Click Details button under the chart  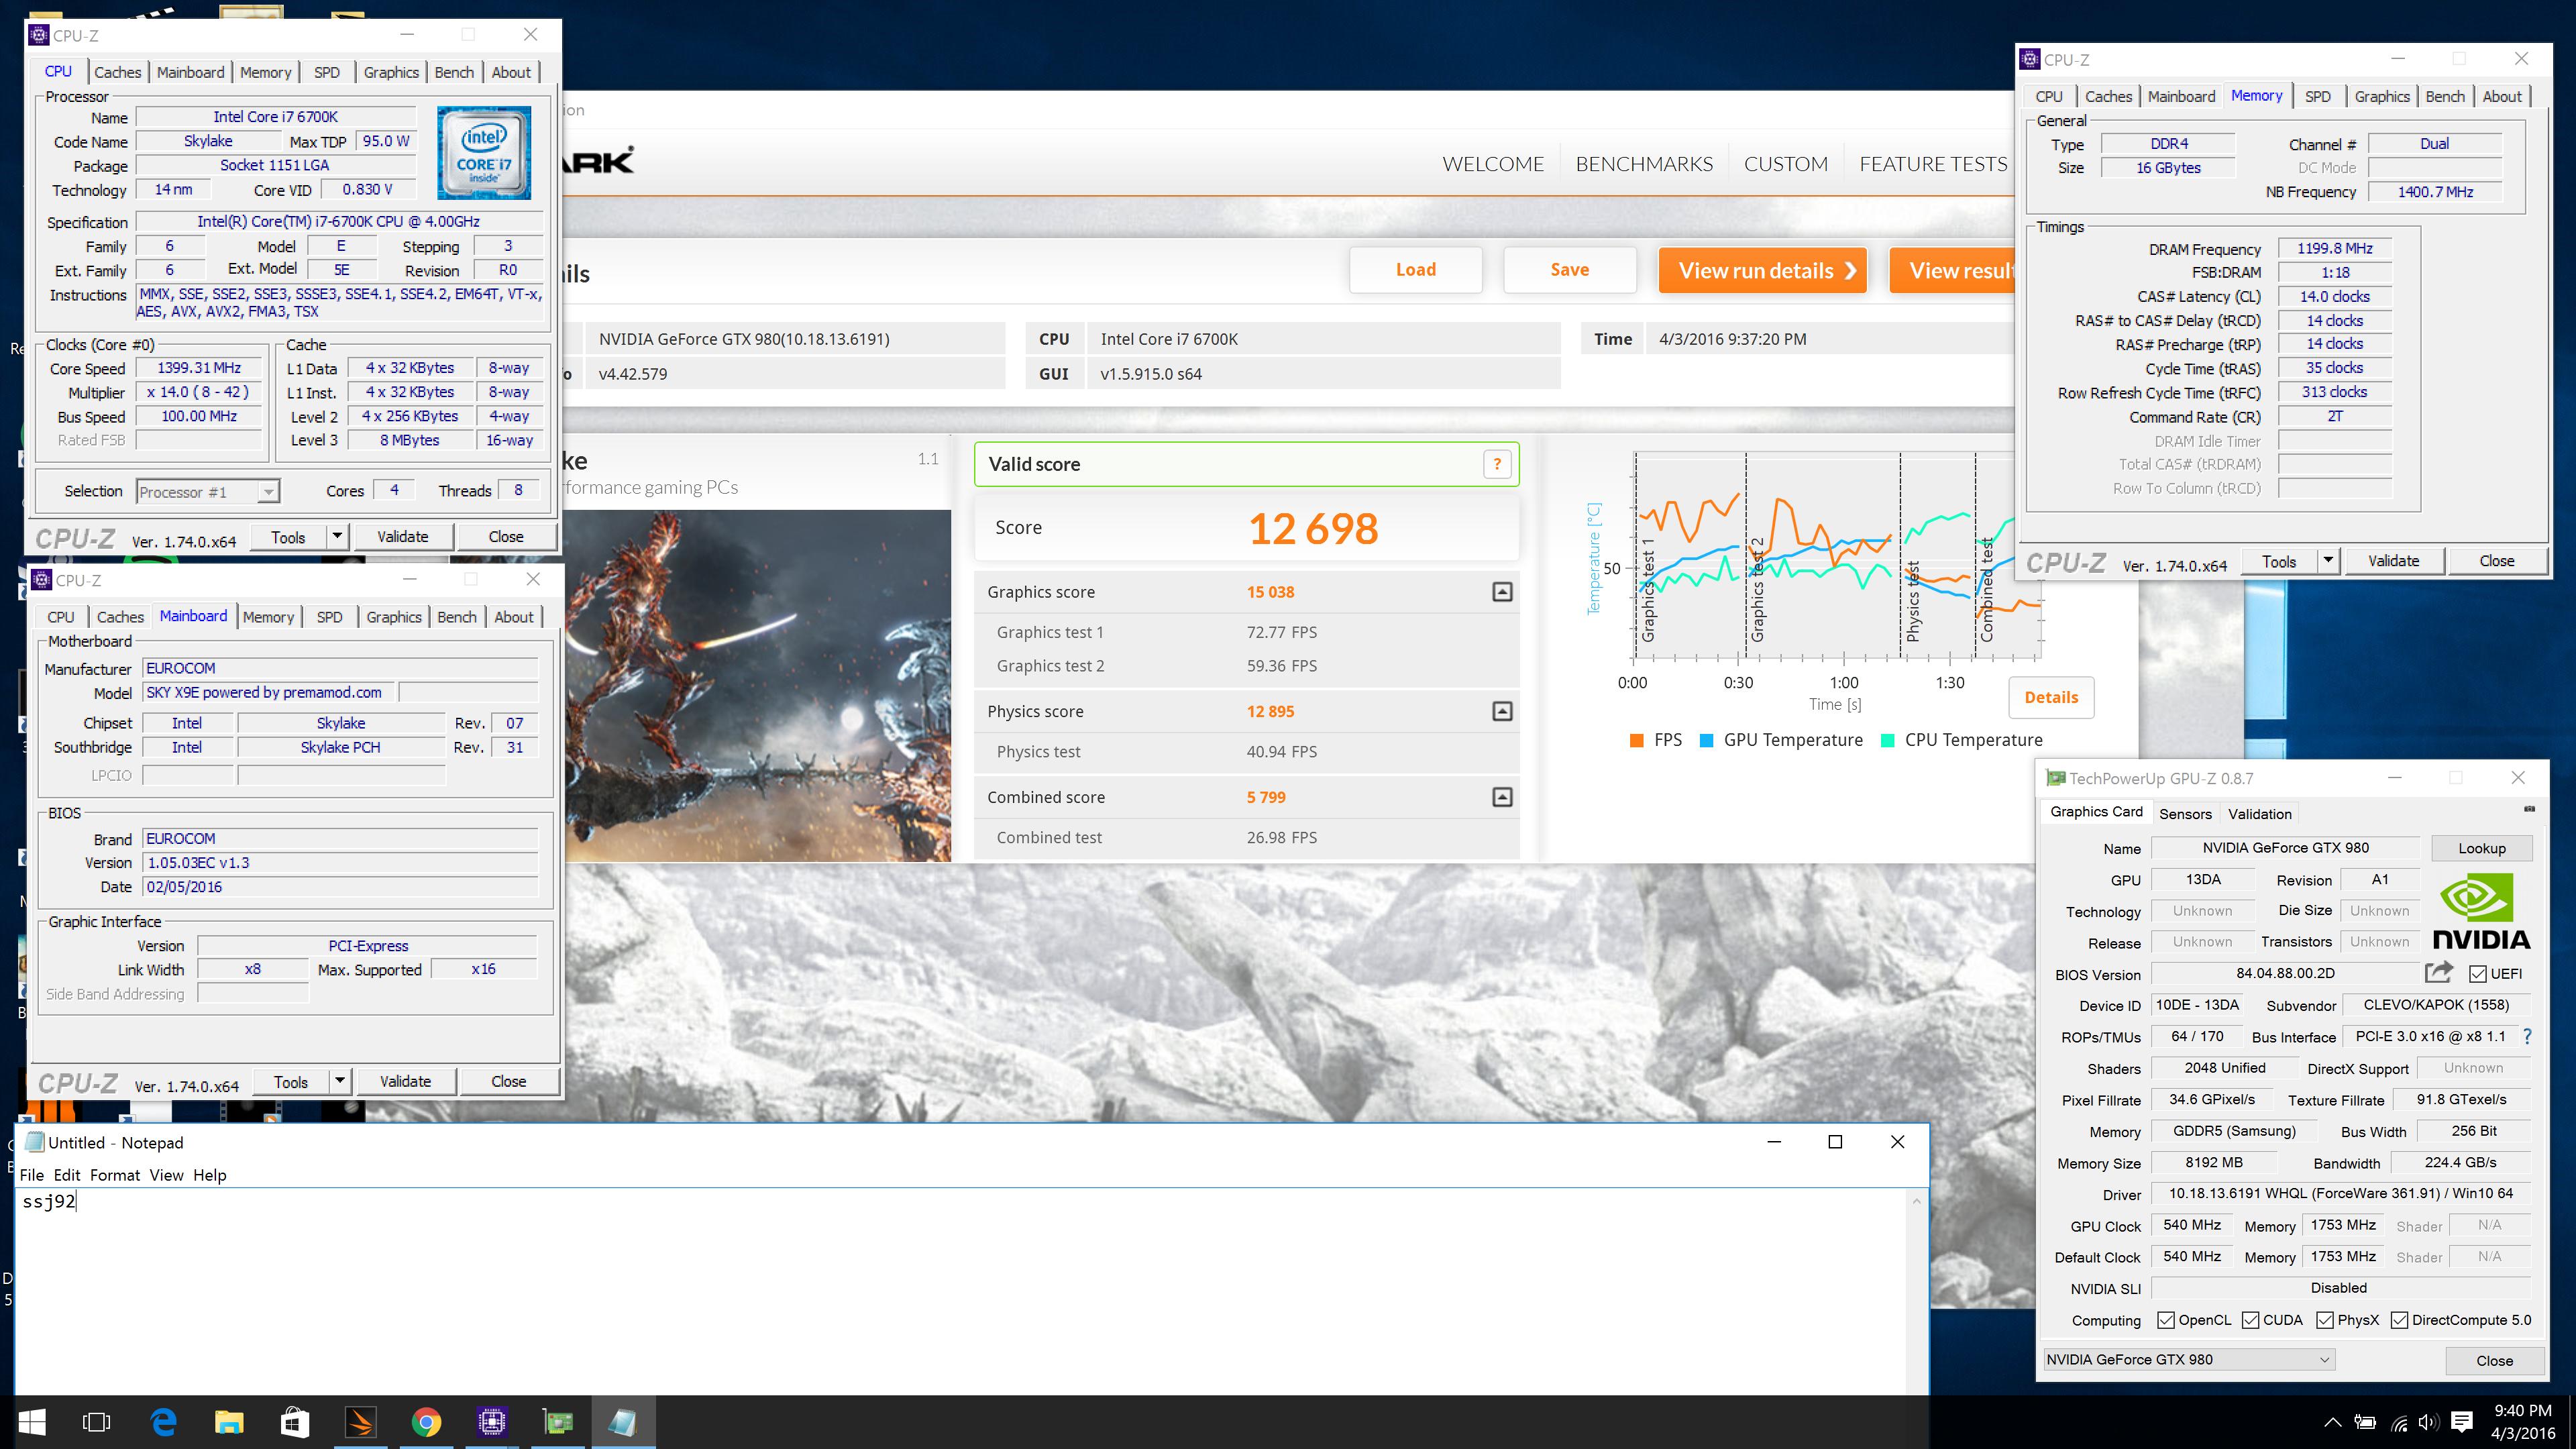2050,698
